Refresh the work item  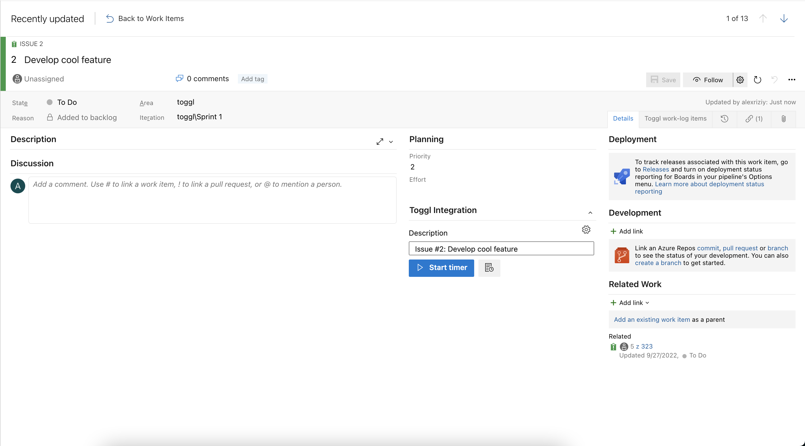pyautogui.click(x=757, y=80)
